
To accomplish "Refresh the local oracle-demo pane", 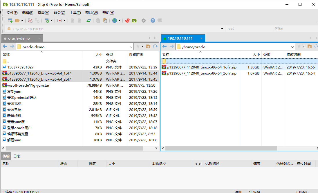I will pyautogui.click(x=155, y=47).
